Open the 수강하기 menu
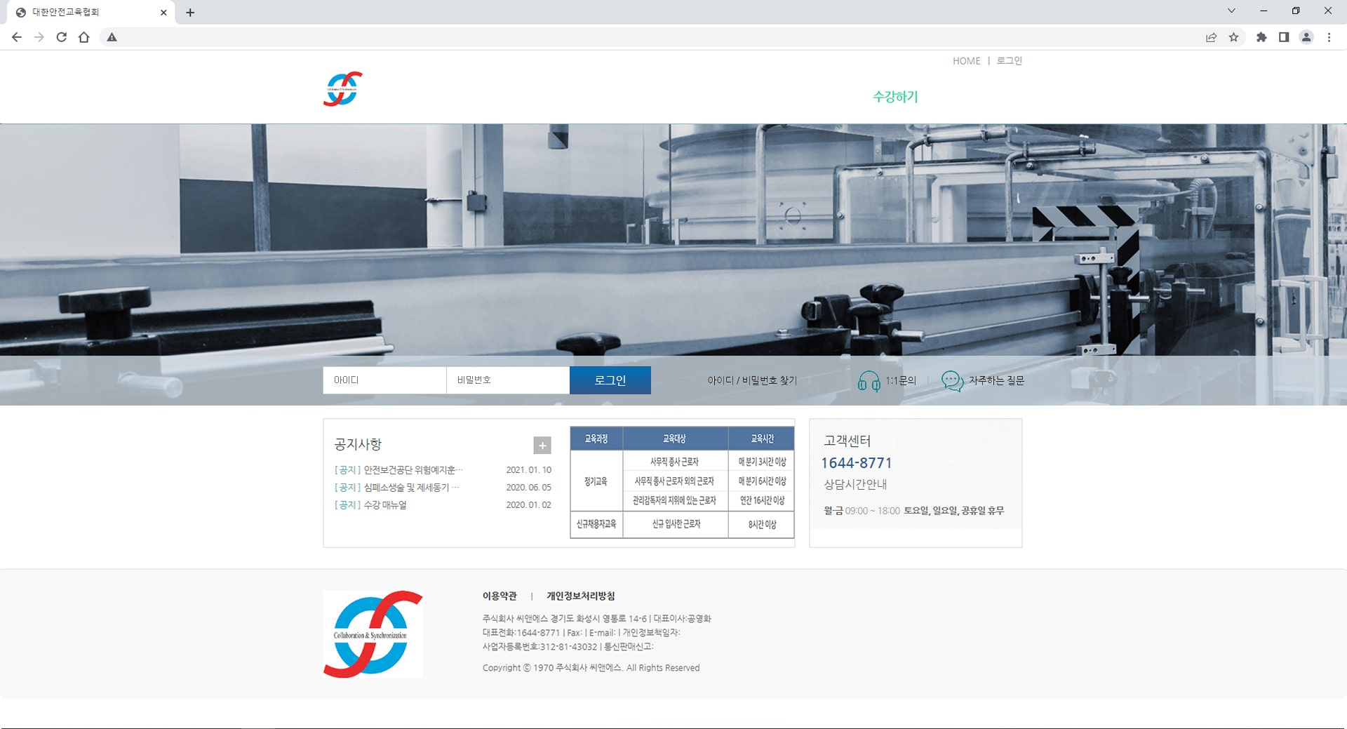Viewport: 1347px width, 729px height. pyautogui.click(x=894, y=97)
